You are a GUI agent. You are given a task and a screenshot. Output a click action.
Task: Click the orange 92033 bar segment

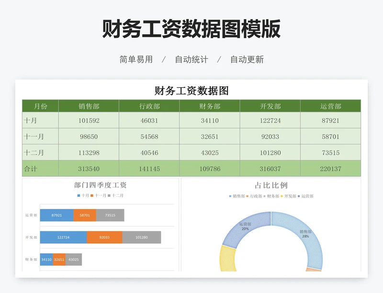(104, 237)
